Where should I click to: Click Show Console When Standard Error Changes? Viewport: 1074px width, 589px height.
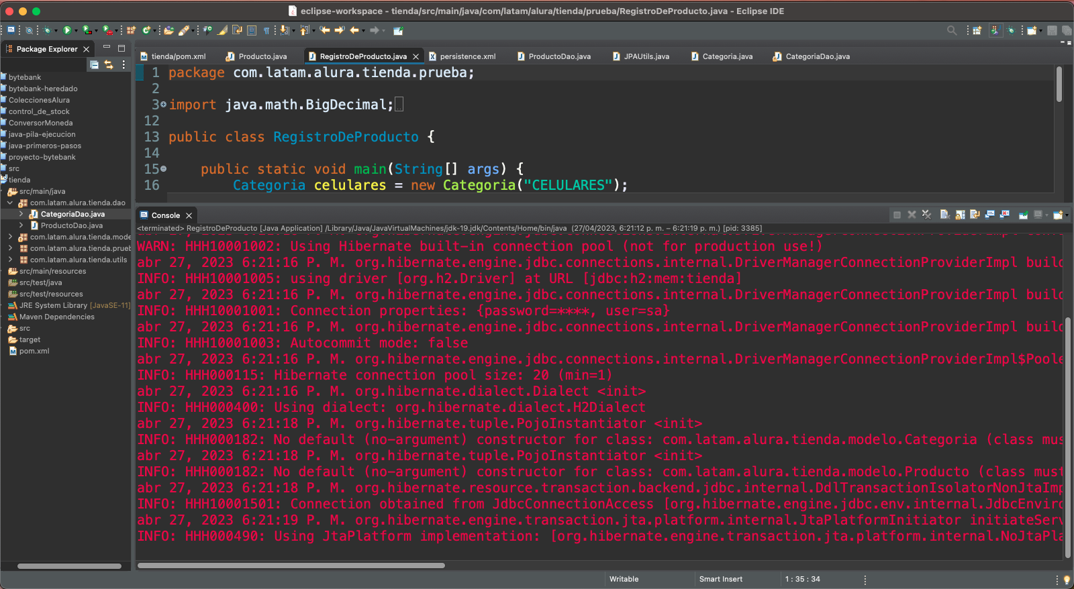(1005, 215)
